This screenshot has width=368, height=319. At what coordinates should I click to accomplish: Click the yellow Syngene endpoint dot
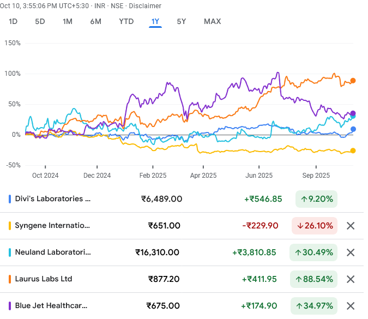[x=353, y=151]
